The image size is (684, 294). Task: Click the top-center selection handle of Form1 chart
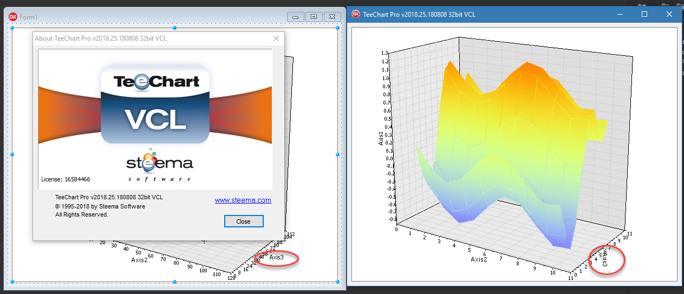coord(174,28)
